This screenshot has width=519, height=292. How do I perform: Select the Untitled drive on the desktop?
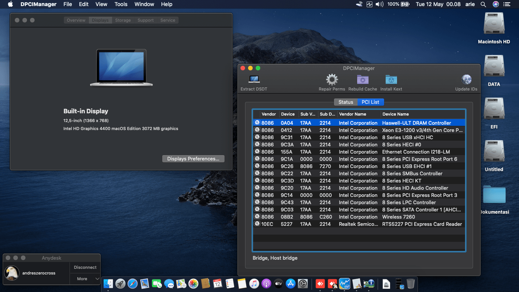pyautogui.click(x=494, y=151)
